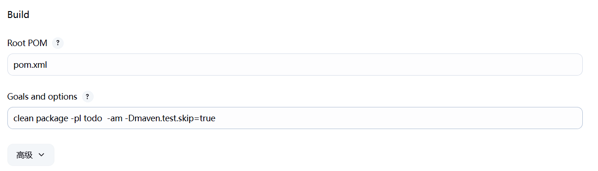Viewport: 598px width, 171px height.
Task: Focus the Root POM input field
Action: 295,65
